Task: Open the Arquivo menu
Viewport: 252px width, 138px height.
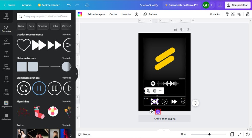Action: point(27,5)
